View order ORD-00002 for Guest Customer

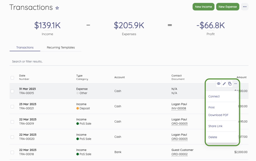179,154
